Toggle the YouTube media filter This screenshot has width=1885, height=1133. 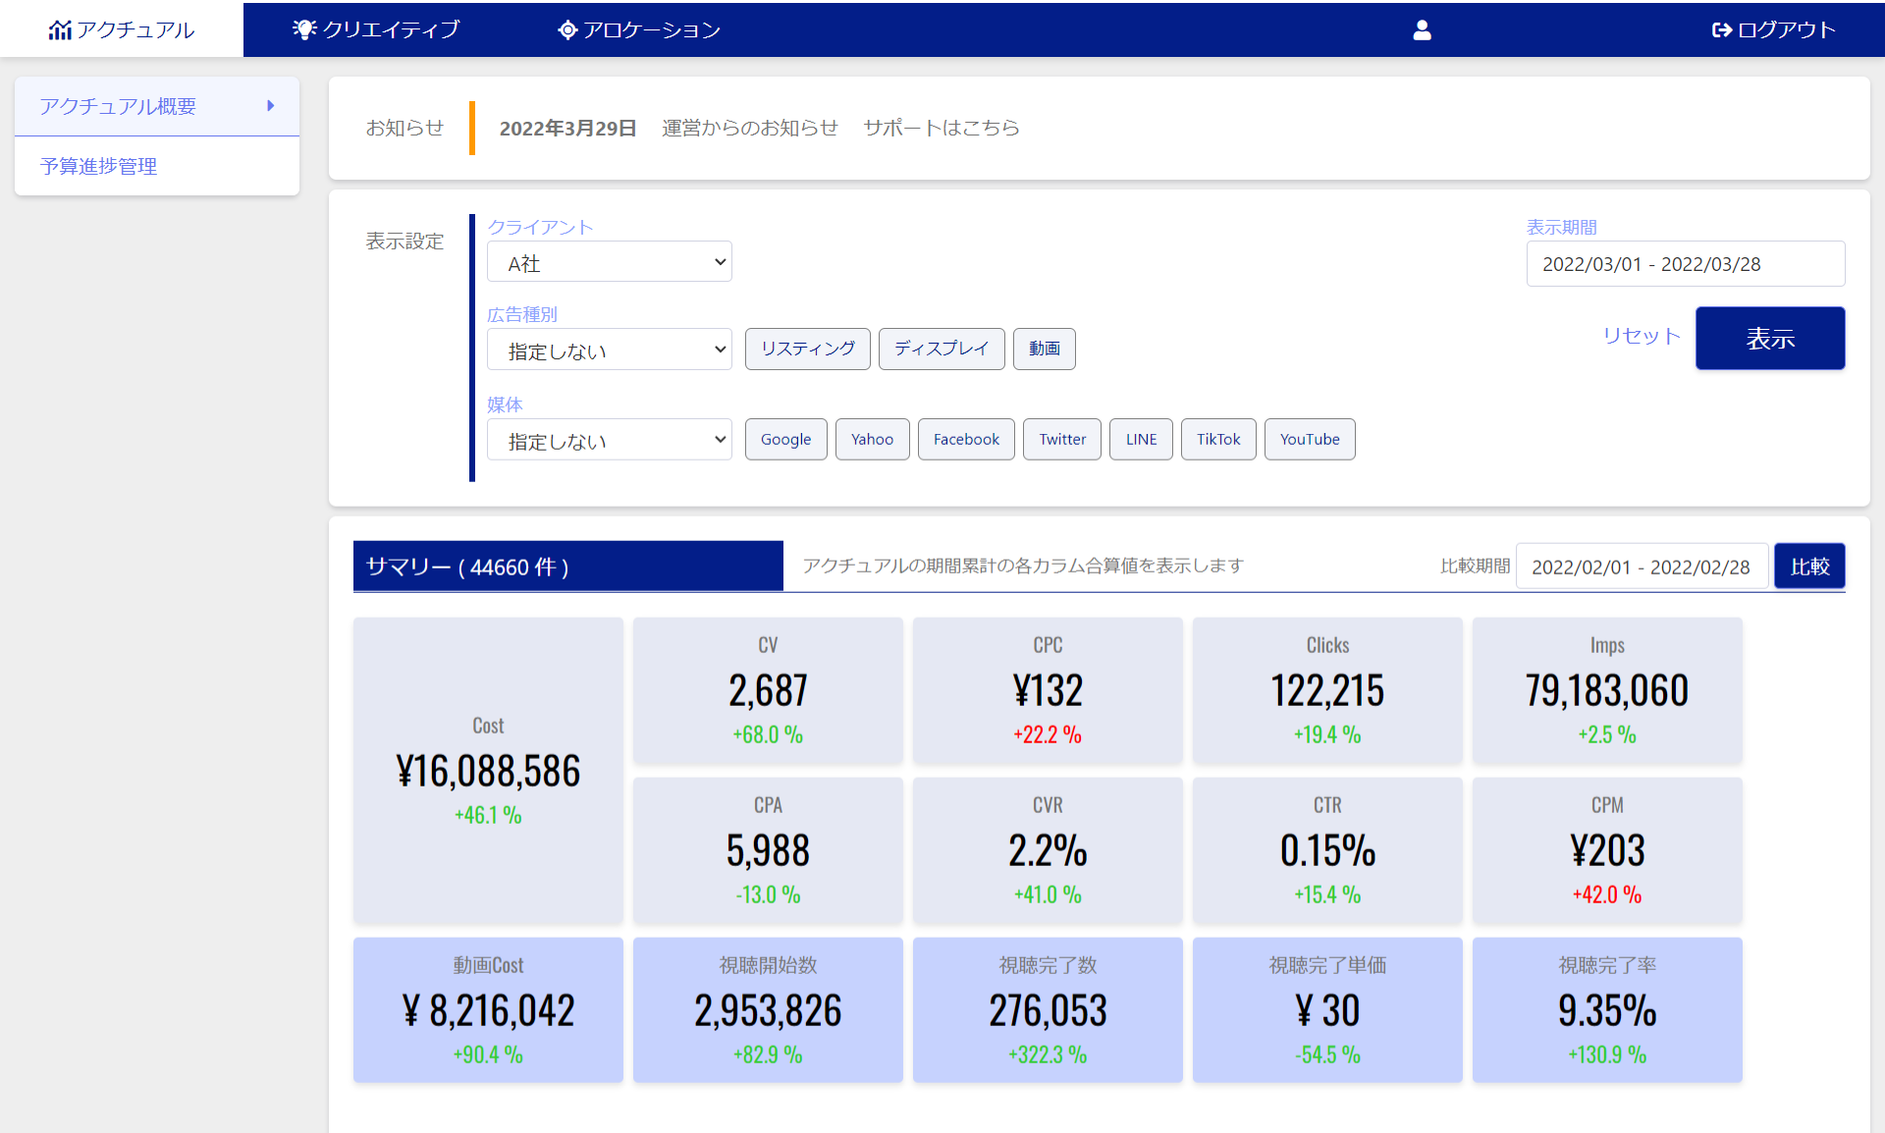1309,440
